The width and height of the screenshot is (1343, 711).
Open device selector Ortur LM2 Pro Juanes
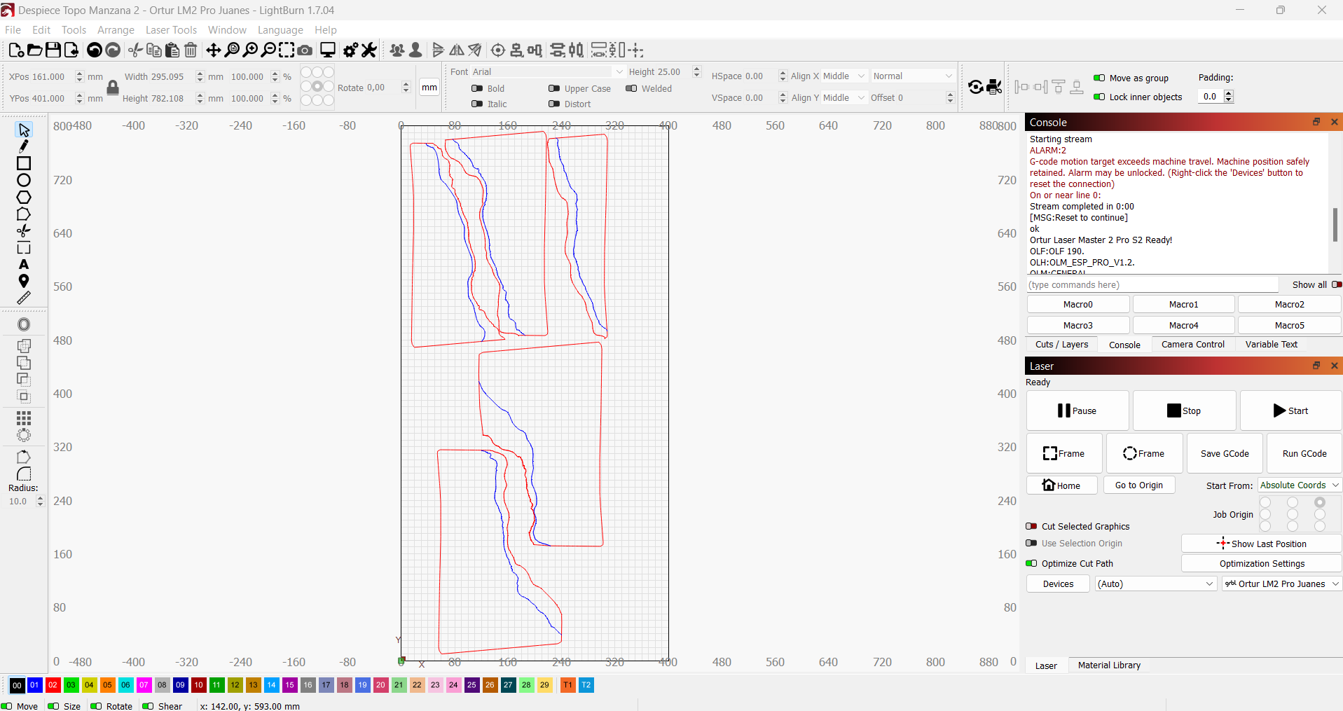click(x=1281, y=584)
